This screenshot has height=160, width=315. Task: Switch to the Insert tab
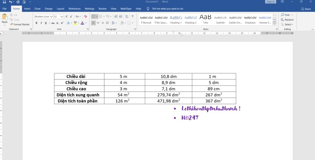(27, 9)
